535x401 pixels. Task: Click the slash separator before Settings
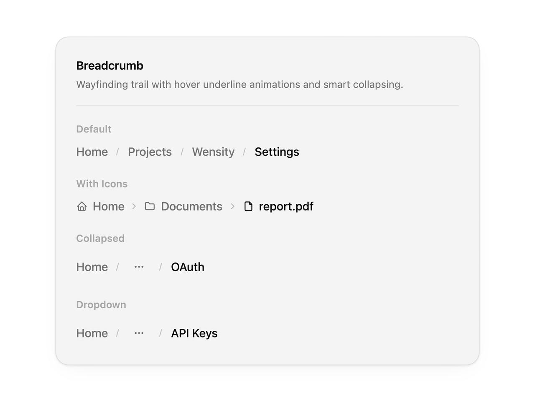245,152
